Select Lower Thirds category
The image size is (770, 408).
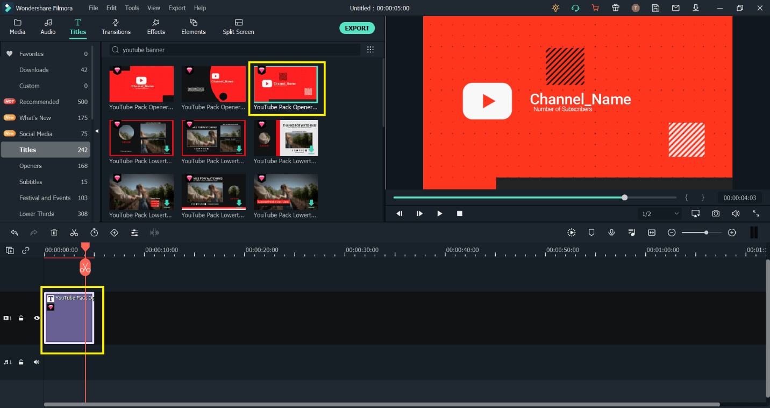pos(46,214)
